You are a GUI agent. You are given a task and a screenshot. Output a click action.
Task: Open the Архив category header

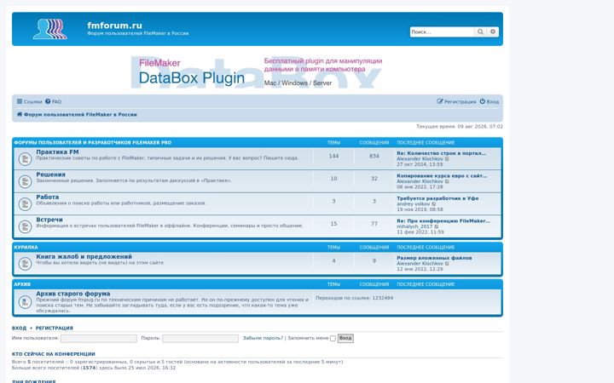[22, 284]
